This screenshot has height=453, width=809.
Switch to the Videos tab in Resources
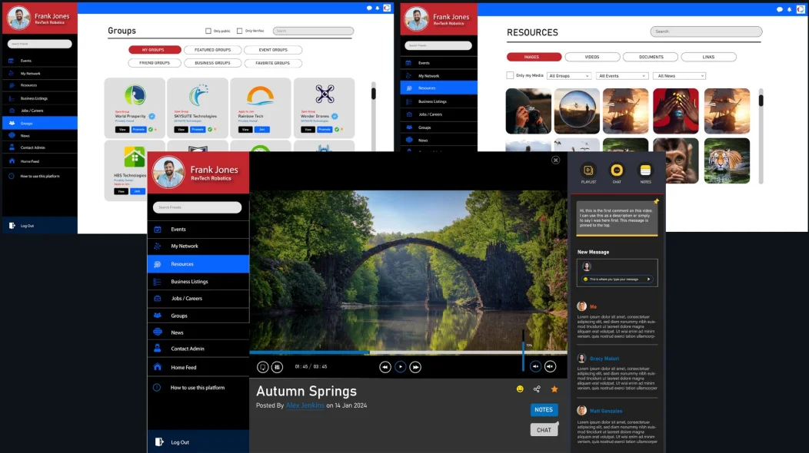(x=592, y=57)
